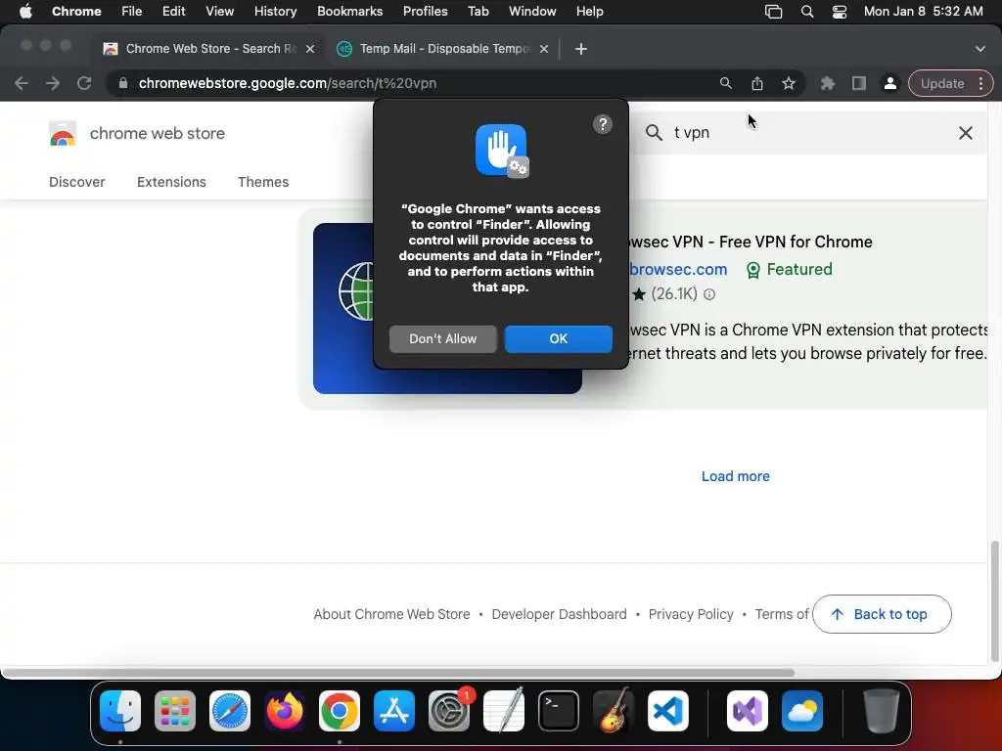This screenshot has width=1002, height=751.
Task: Open Browsec VPN extension title
Action: click(751, 243)
